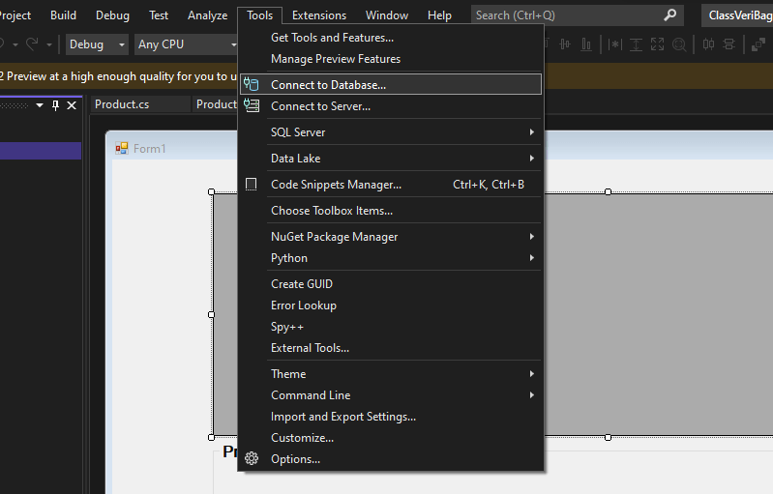Viewport: 773px width, 494px height.
Task: Click the Bring to Front toolbar icon
Action: coord(758,44)
